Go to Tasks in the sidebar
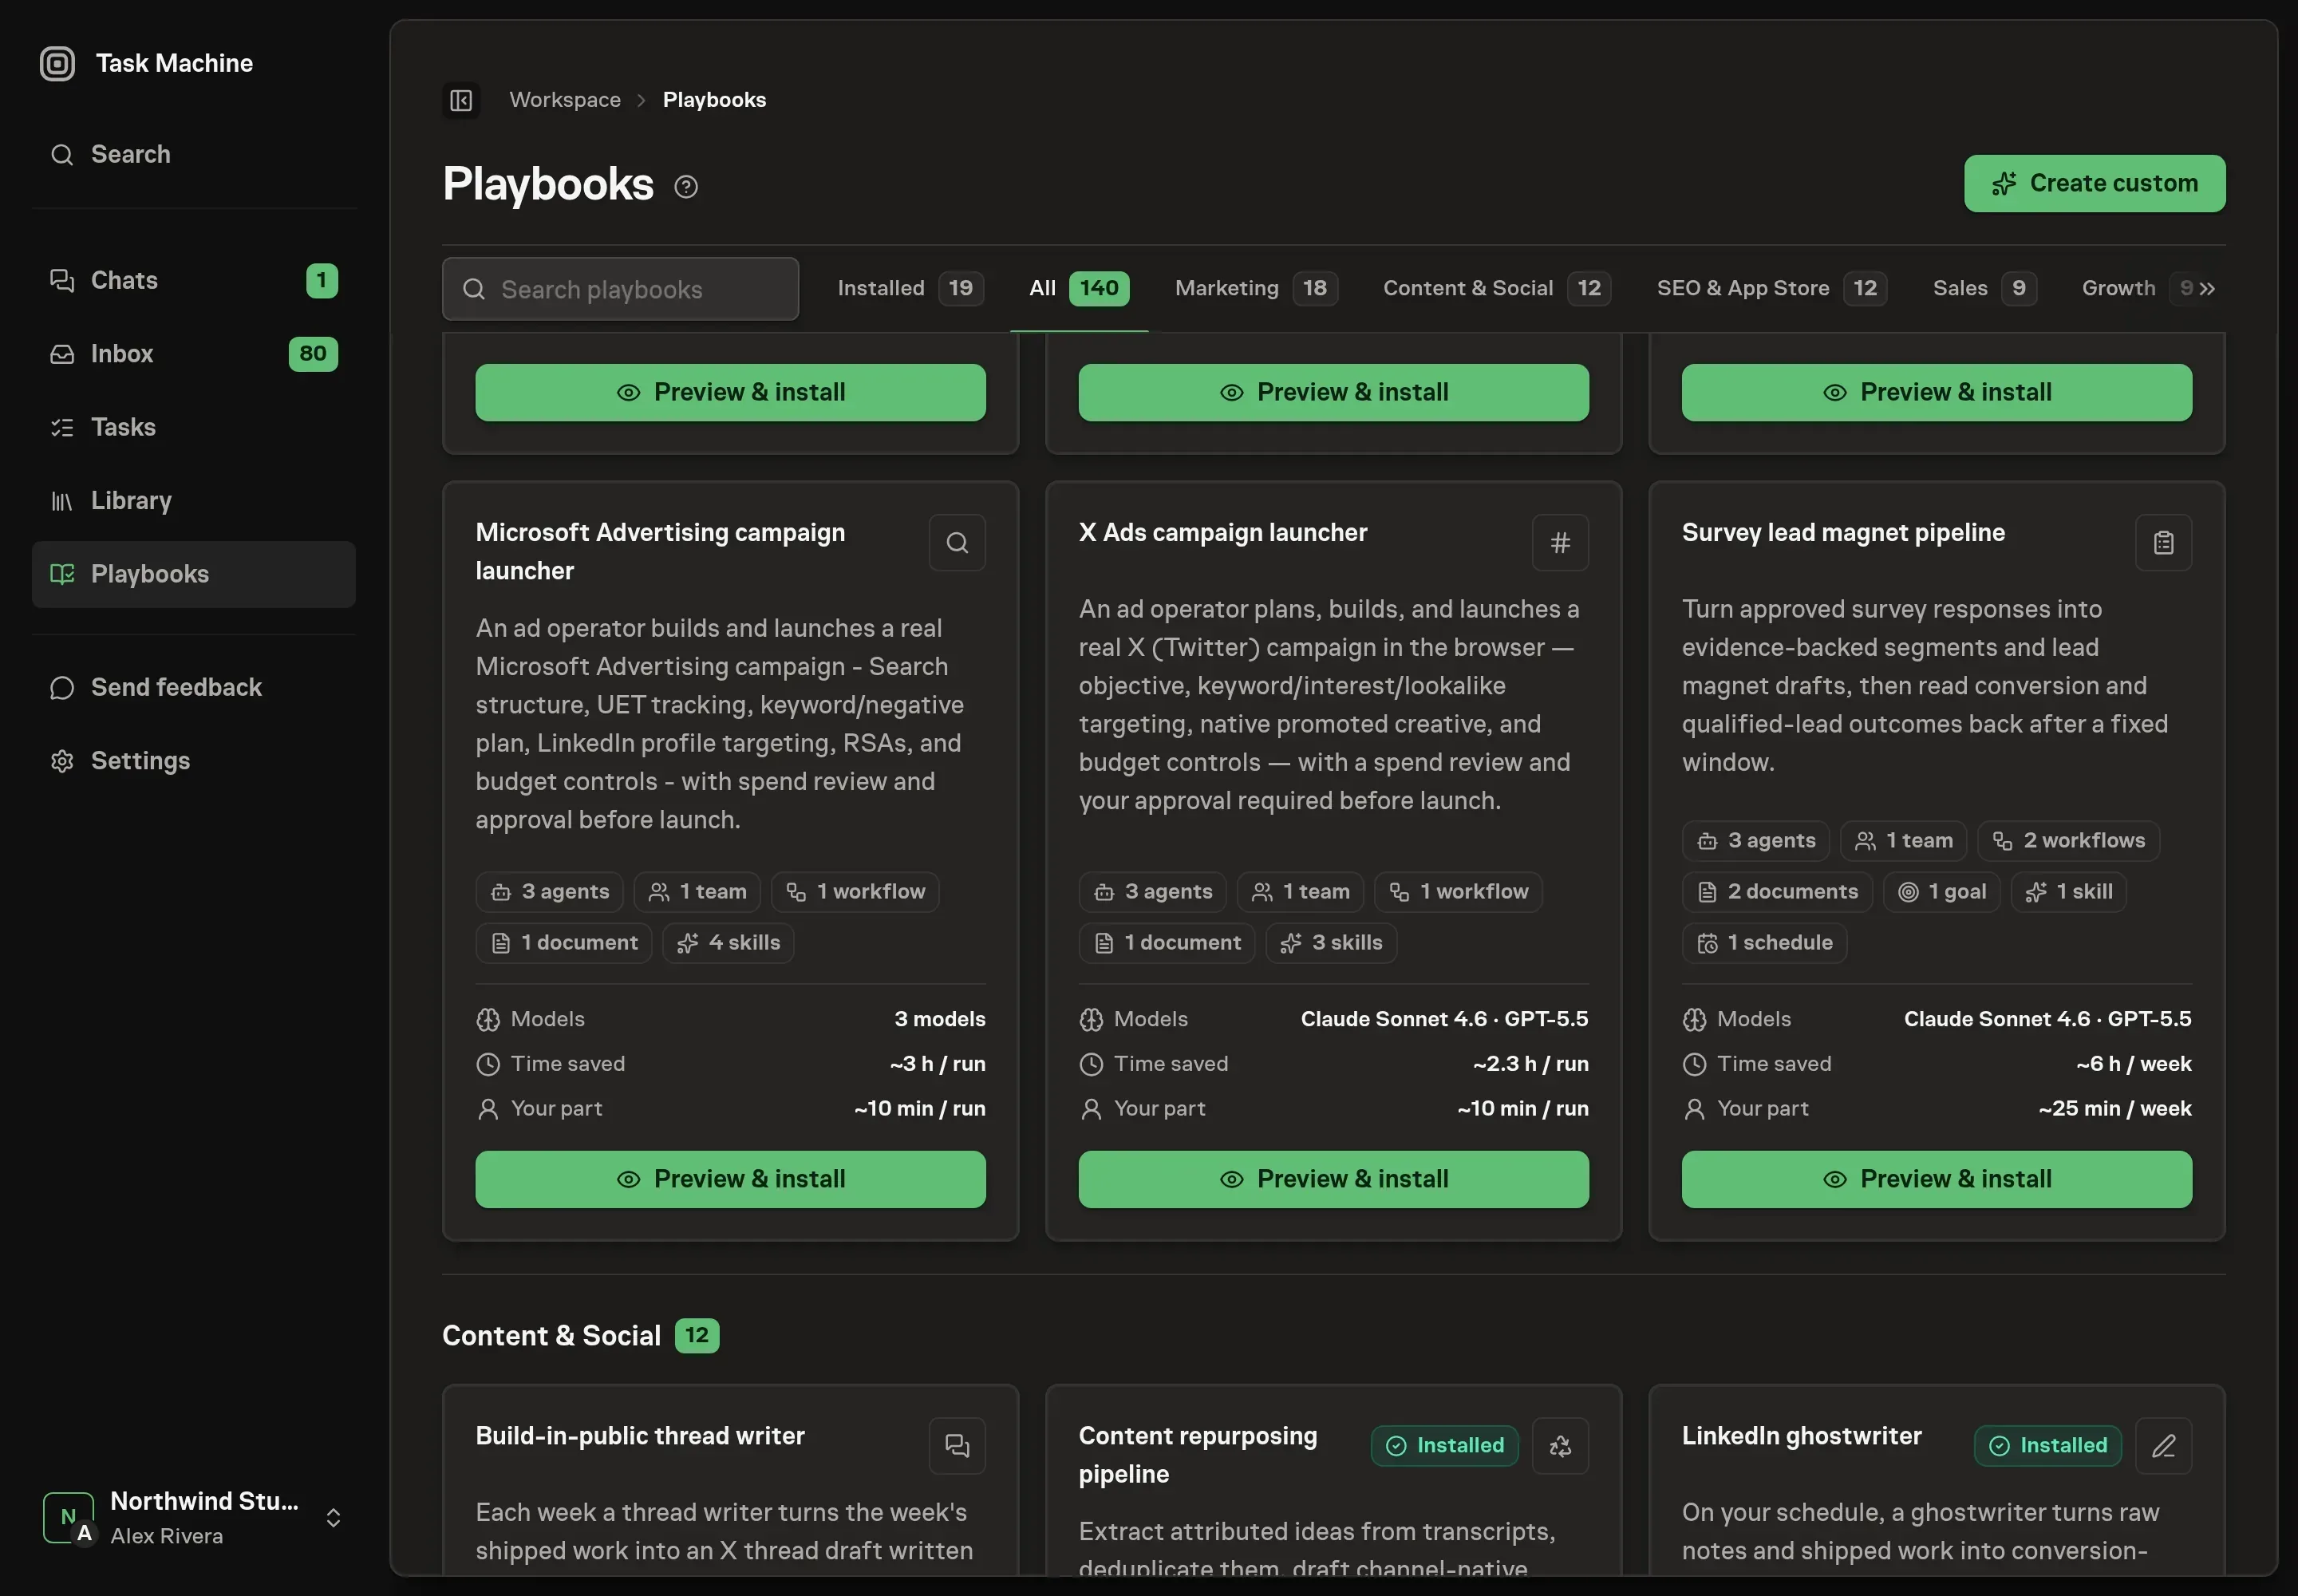Screen dimensions: 2298x1596 click(194, 427)
